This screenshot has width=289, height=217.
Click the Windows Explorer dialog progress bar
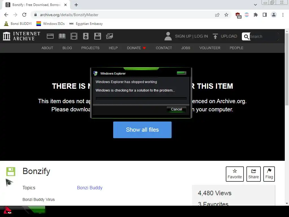point(141,99)
